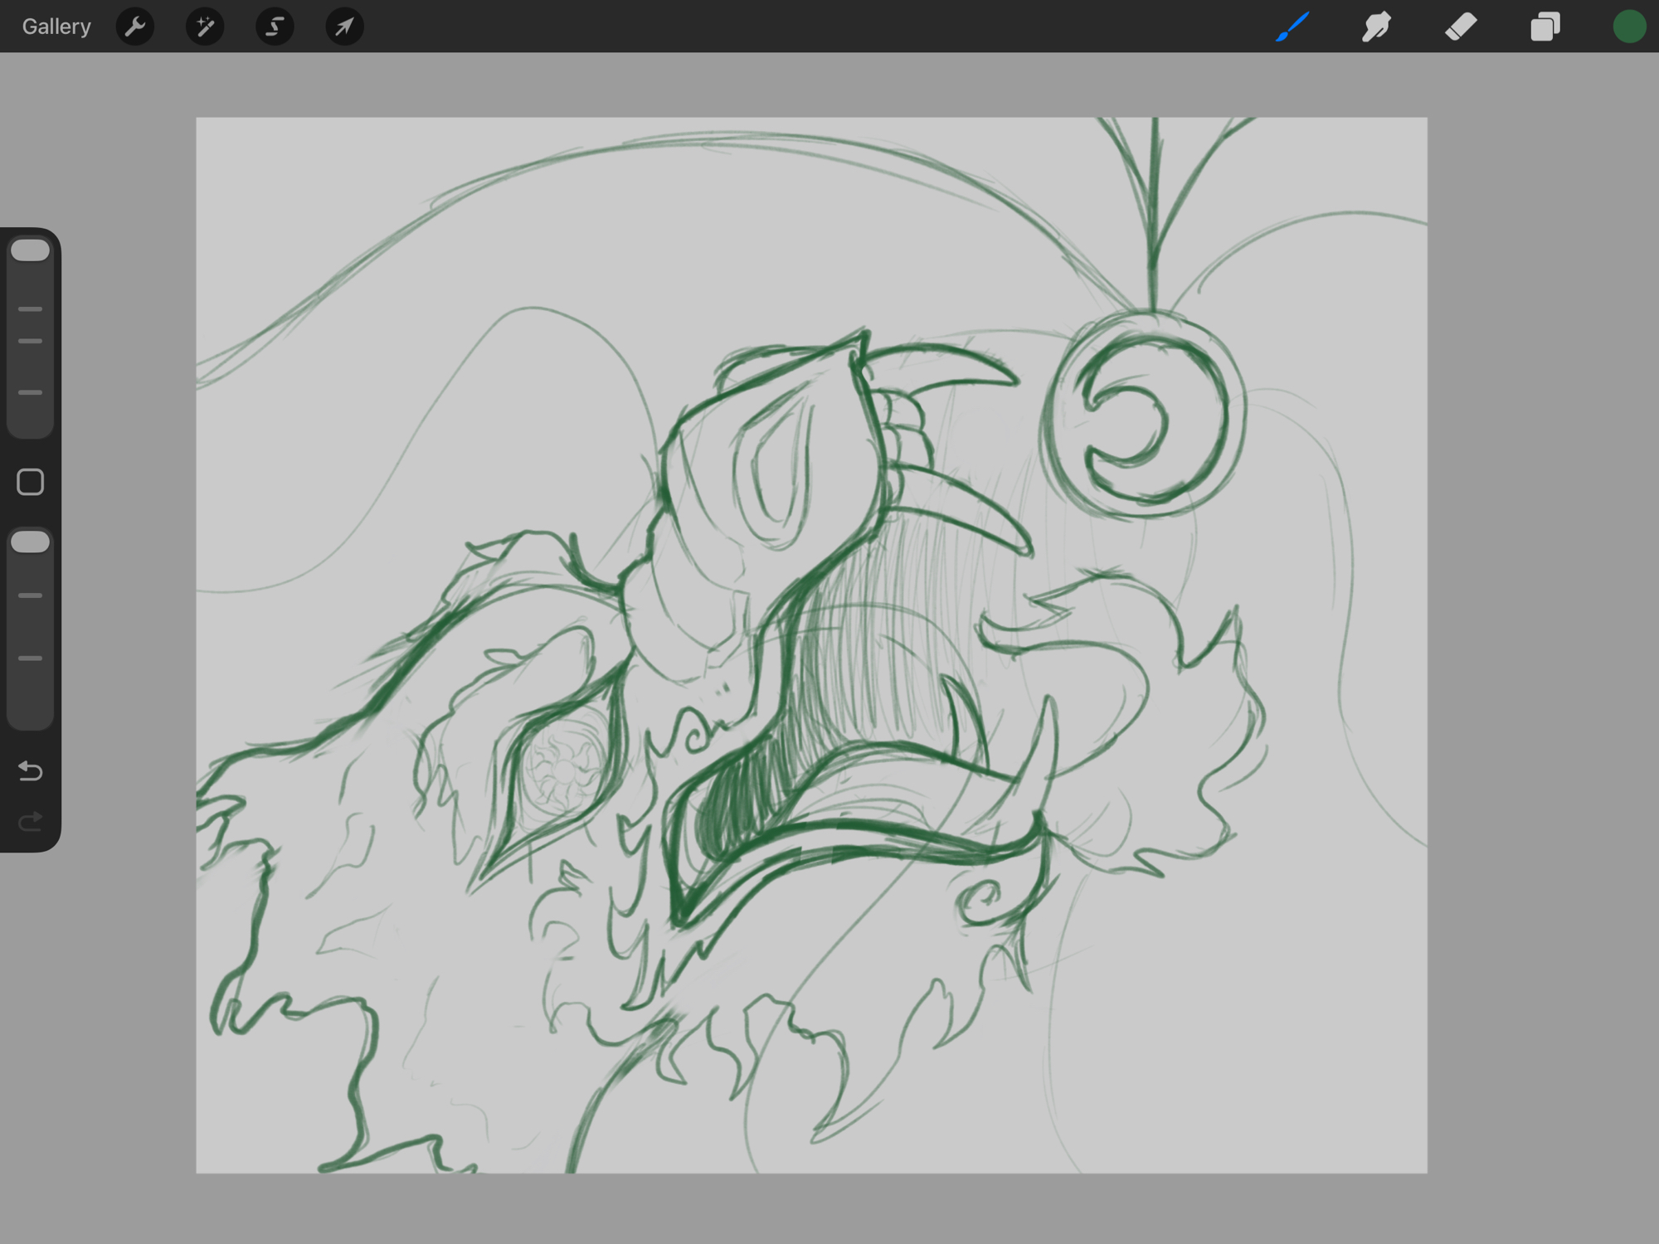Screen dimensions: 1659x1244
Task: Tap the crescent moon pendant on canvas
Action: click(x=1143, y=415)
